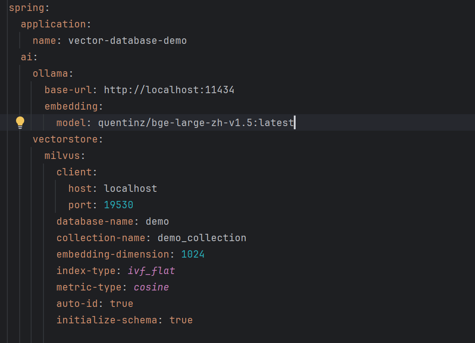Click the milvus key
The width and height of the screenshot is (475, 343).
62,155
